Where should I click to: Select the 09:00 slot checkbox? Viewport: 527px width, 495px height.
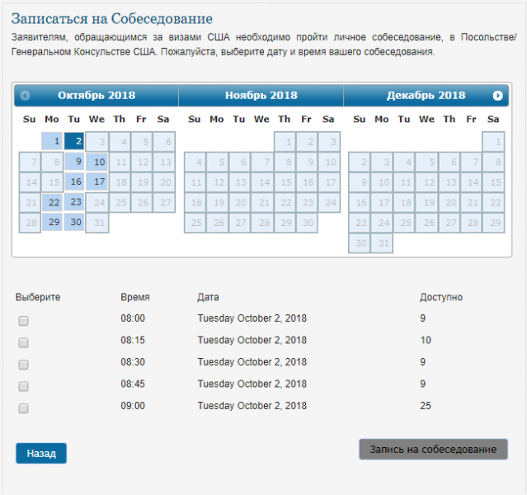(24, 408)
